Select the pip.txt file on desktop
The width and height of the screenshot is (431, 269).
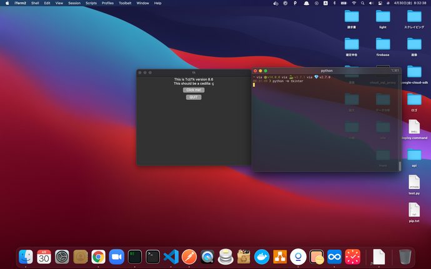(414, 210)
